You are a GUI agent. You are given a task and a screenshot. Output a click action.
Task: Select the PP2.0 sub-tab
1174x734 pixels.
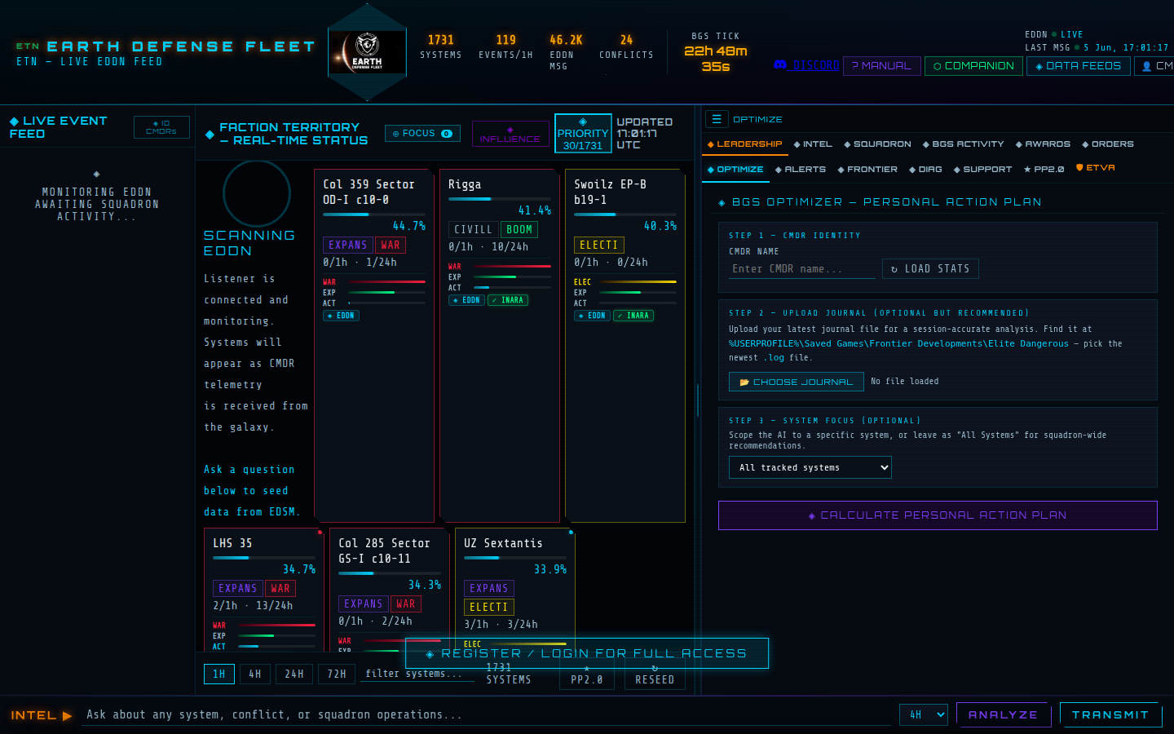click(x=1044, y=170)
